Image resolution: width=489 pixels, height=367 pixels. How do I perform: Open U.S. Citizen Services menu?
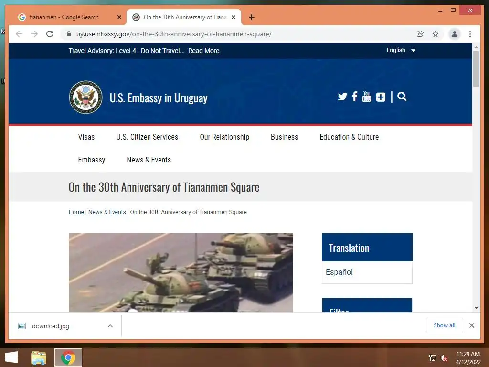point(147,137)
